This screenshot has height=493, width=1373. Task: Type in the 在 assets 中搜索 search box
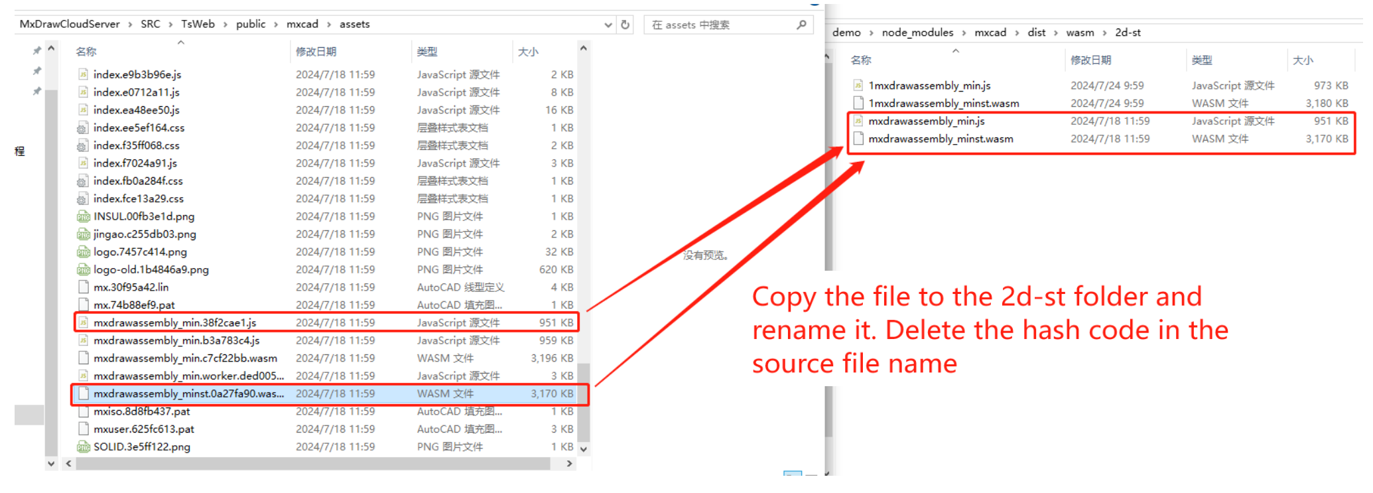(x=720, y=25)
